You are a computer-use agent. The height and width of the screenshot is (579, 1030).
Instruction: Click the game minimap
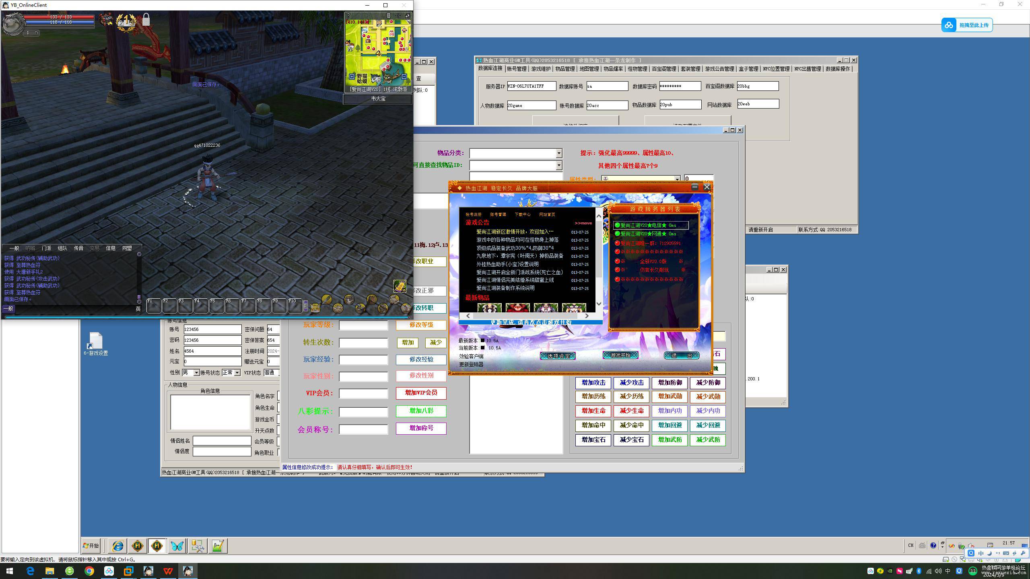pos(378,52)
